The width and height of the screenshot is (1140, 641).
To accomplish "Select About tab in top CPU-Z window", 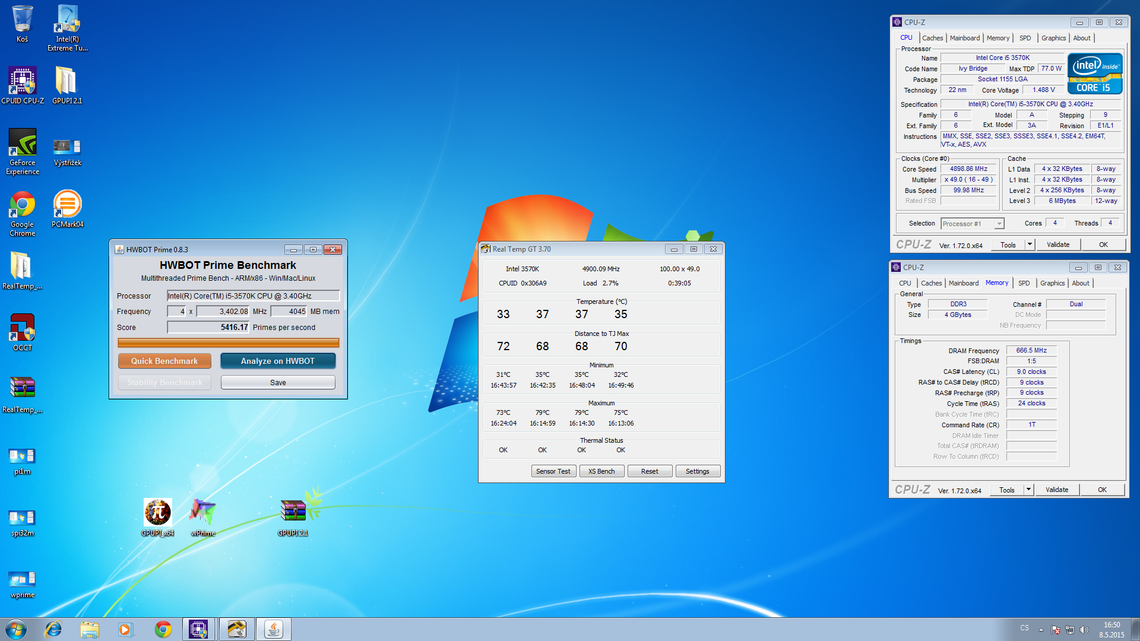I will click(x=1082, y=38).
